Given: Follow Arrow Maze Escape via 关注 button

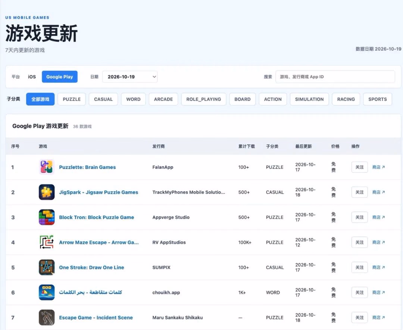Looking at the screenshot, I should [x=359, y=242].
